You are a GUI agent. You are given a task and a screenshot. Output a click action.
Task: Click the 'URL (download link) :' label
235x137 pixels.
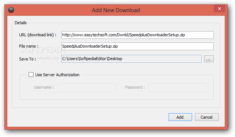pyautogui.click(x=37, y=35)
